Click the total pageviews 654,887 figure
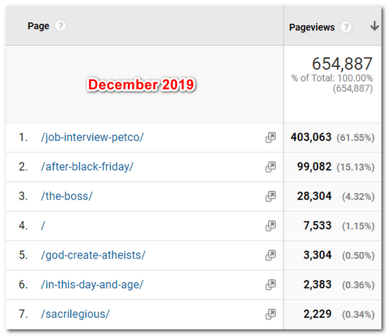The height and width of the screenshot is (336, 388). 342,64
